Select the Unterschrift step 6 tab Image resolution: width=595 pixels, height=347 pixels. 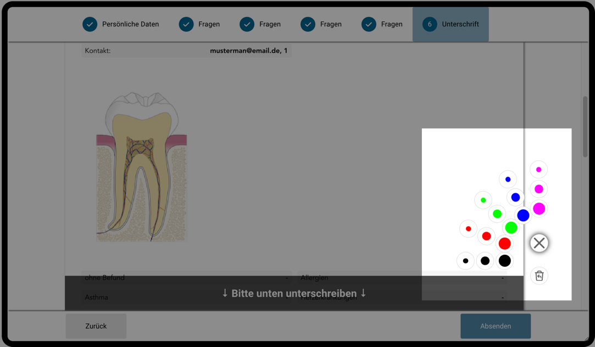tap(451, 24)
